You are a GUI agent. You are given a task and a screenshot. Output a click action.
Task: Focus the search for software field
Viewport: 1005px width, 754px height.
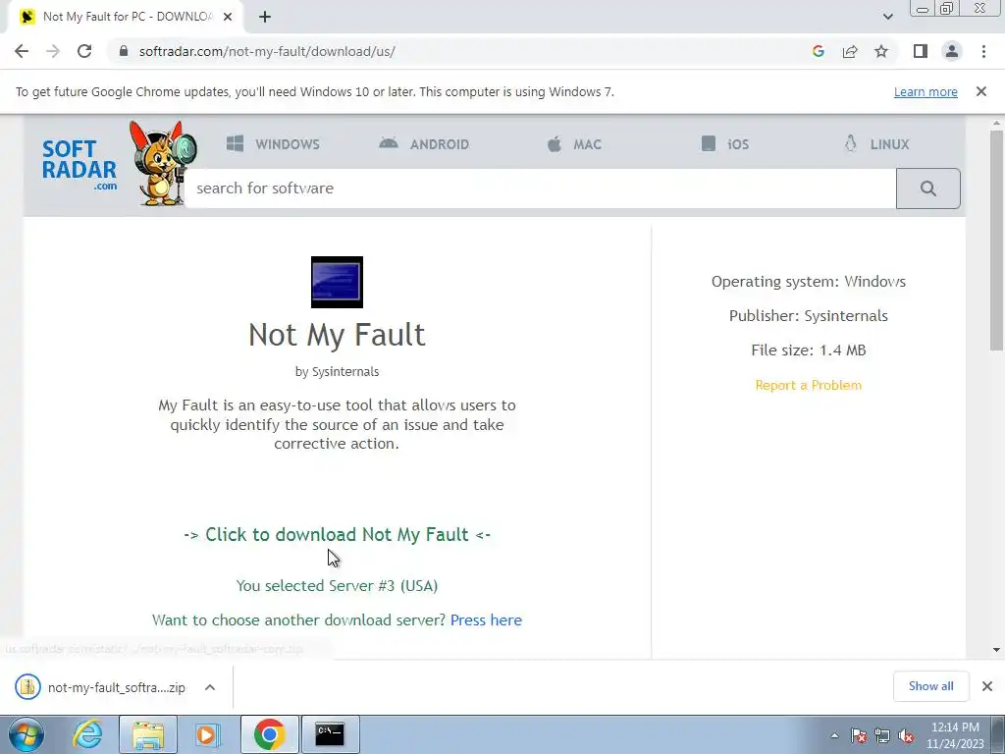coord(541,188)
